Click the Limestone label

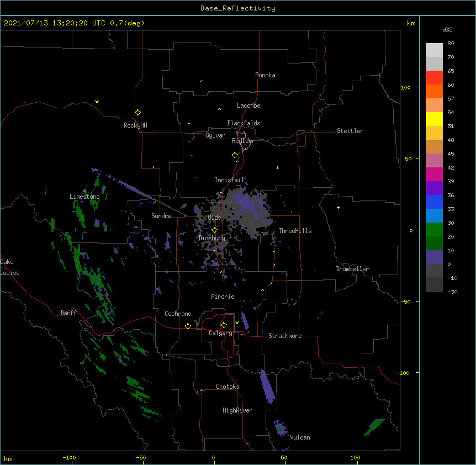pyautogui.click(x=84, y=197)
